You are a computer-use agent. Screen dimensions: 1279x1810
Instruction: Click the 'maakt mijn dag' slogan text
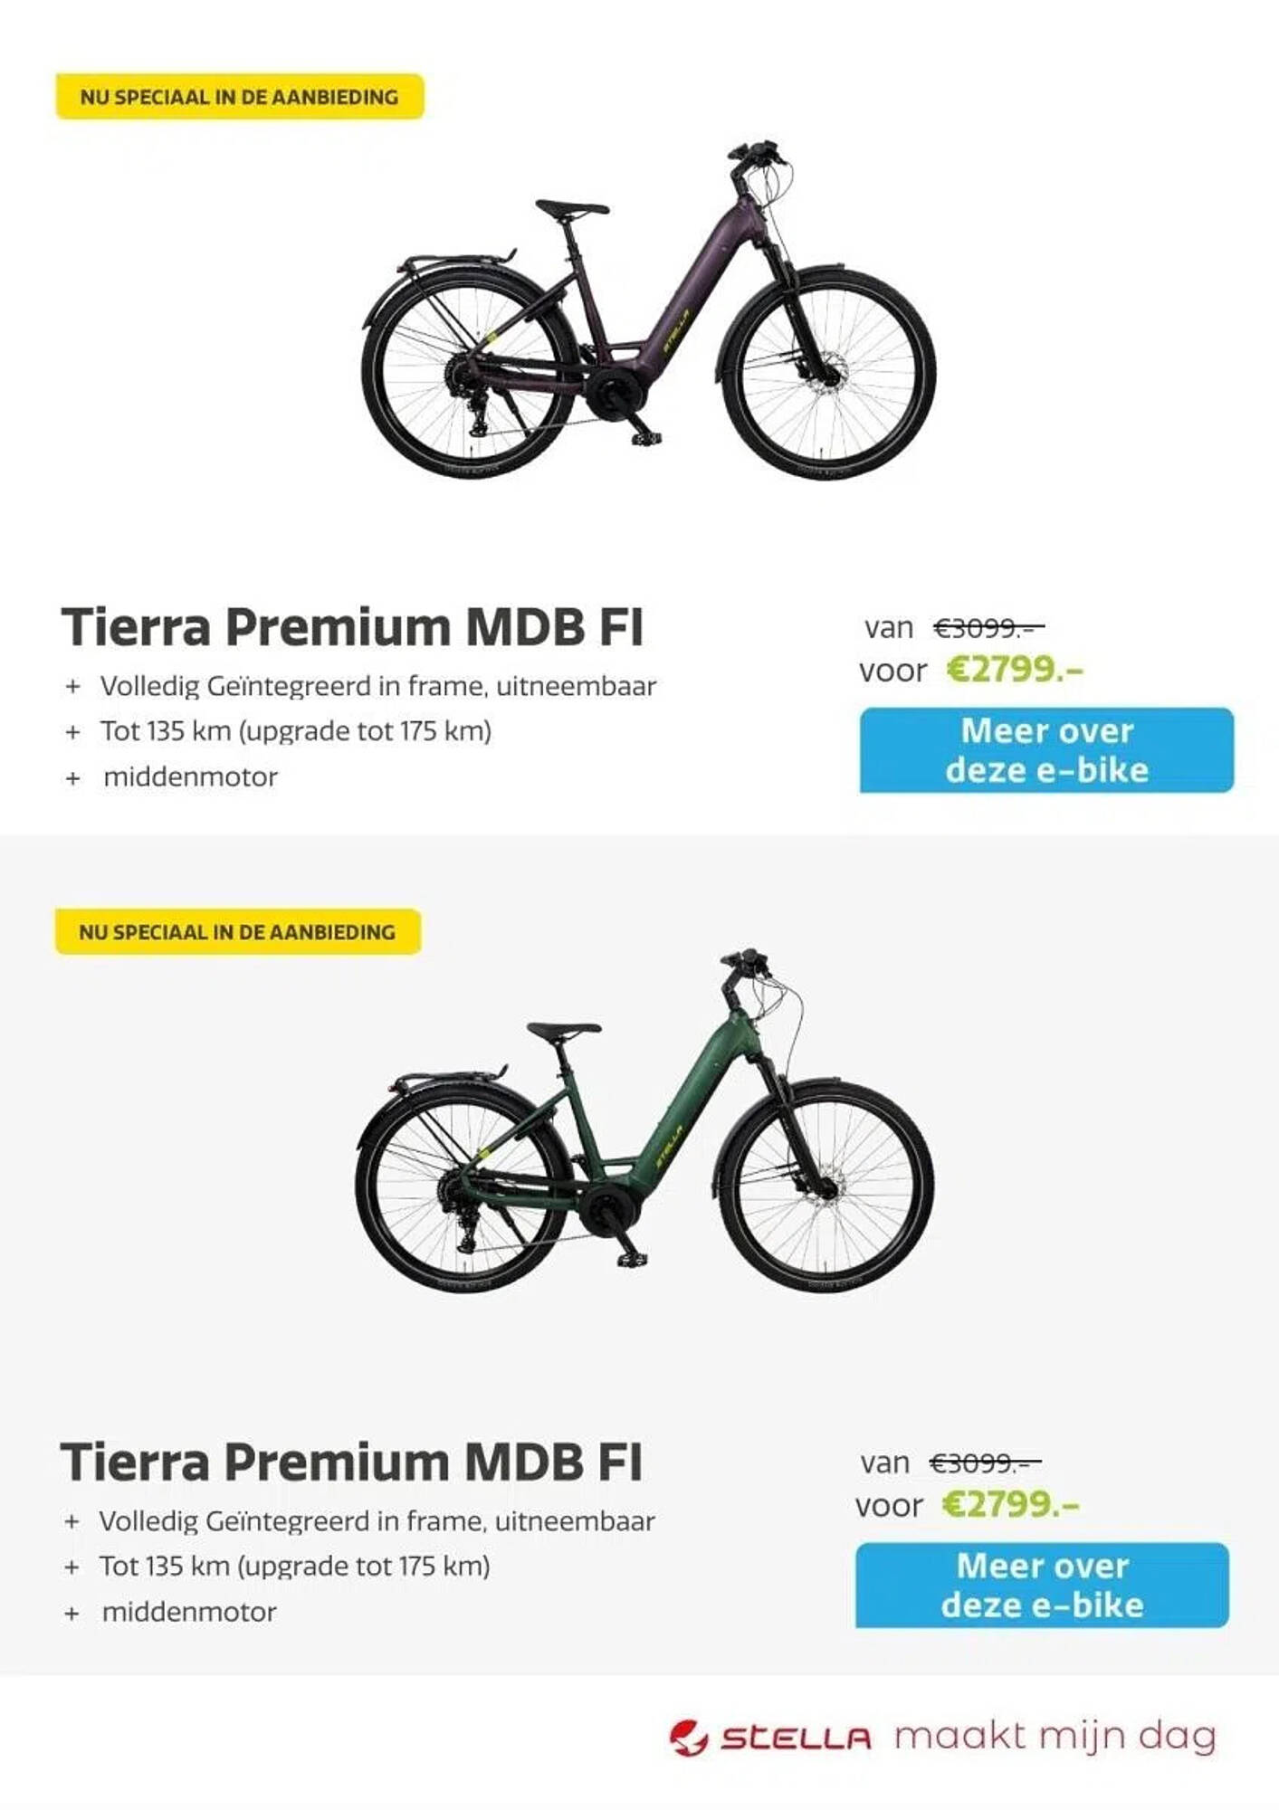(x=1055, y=1737)
